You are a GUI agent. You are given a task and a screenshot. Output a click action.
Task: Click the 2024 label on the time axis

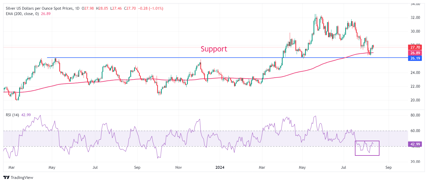point(220,167)
